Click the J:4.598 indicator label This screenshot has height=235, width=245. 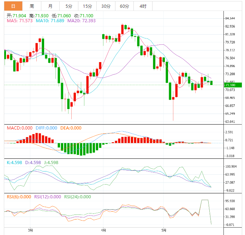(x=51, y=163)
